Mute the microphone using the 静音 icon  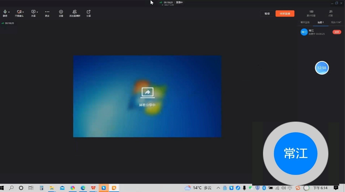point(5,12)
